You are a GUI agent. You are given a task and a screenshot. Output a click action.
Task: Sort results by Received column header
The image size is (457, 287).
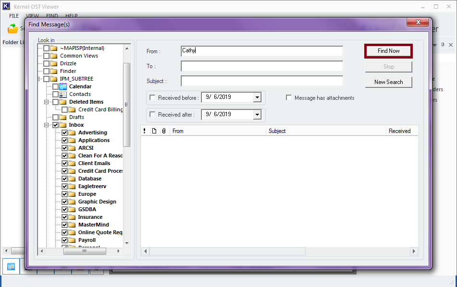[x=402, y=131]
